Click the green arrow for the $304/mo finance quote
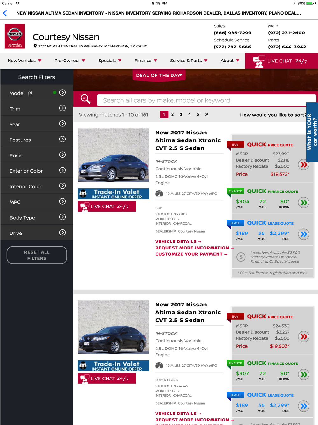 pos(304,202)
